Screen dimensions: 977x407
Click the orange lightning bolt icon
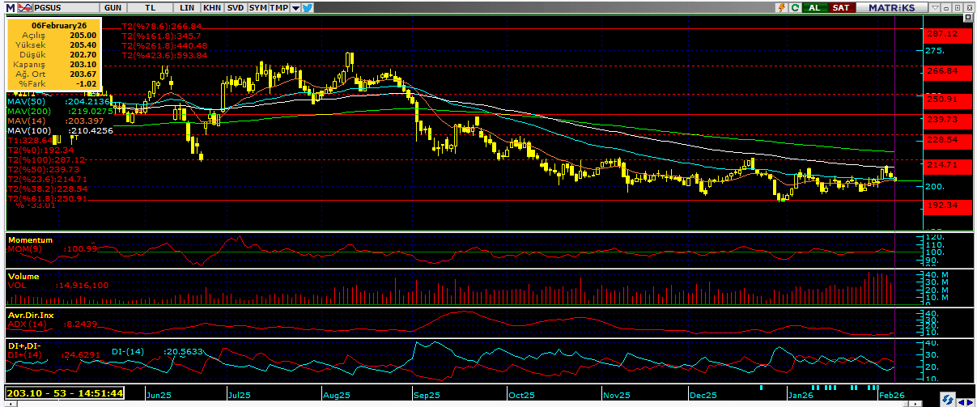tap(781, 7)
